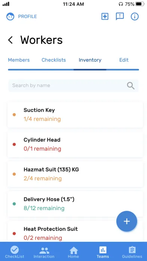Image resolution: width=147 pixels, height=261 pixels.
Task: Tap the floating add item plus button
Action: pos(127,221)
